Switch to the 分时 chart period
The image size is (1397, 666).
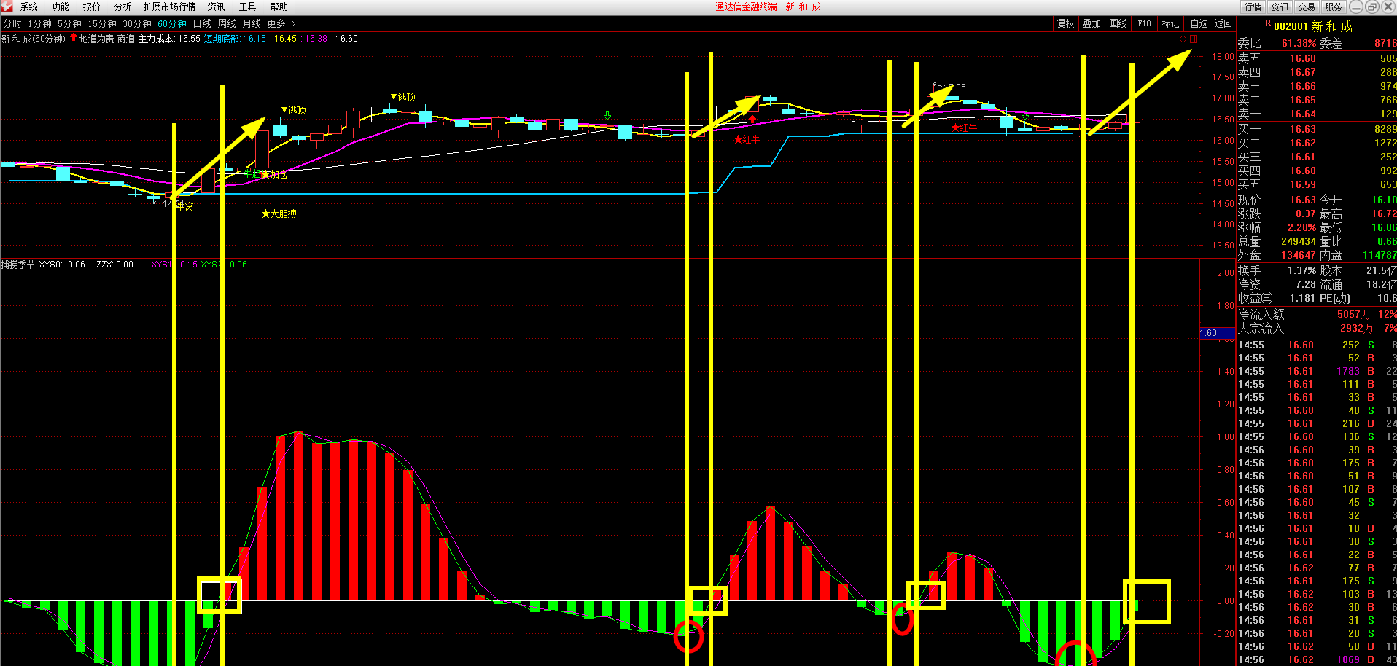[12, 24]
